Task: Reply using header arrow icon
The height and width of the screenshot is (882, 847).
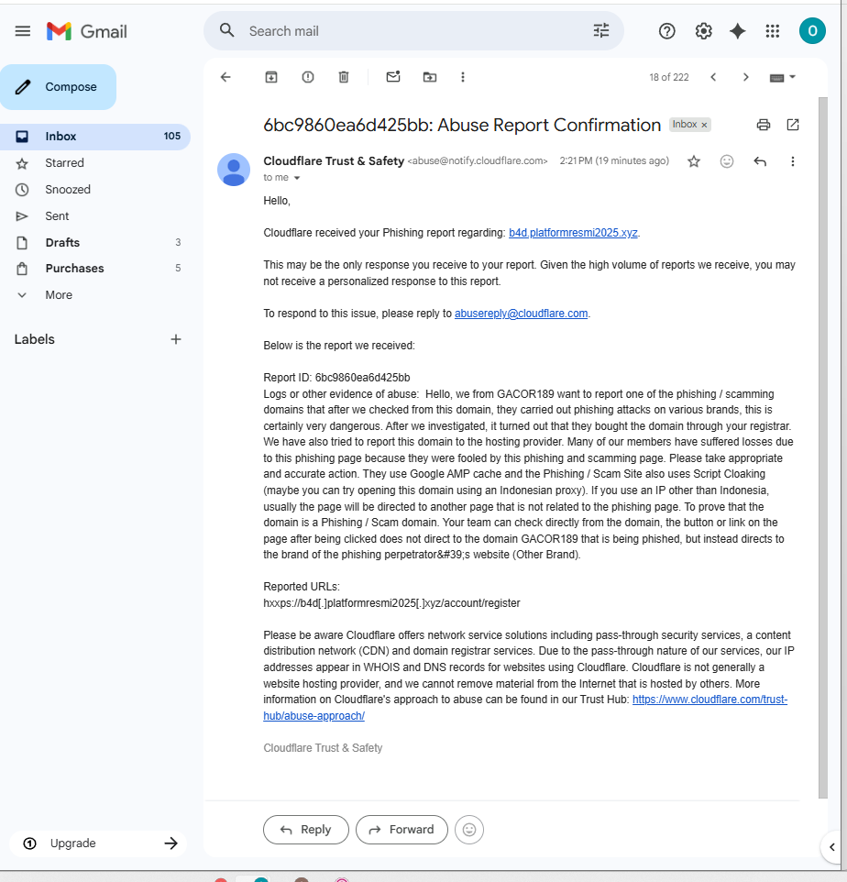Action: coord(760,161)
